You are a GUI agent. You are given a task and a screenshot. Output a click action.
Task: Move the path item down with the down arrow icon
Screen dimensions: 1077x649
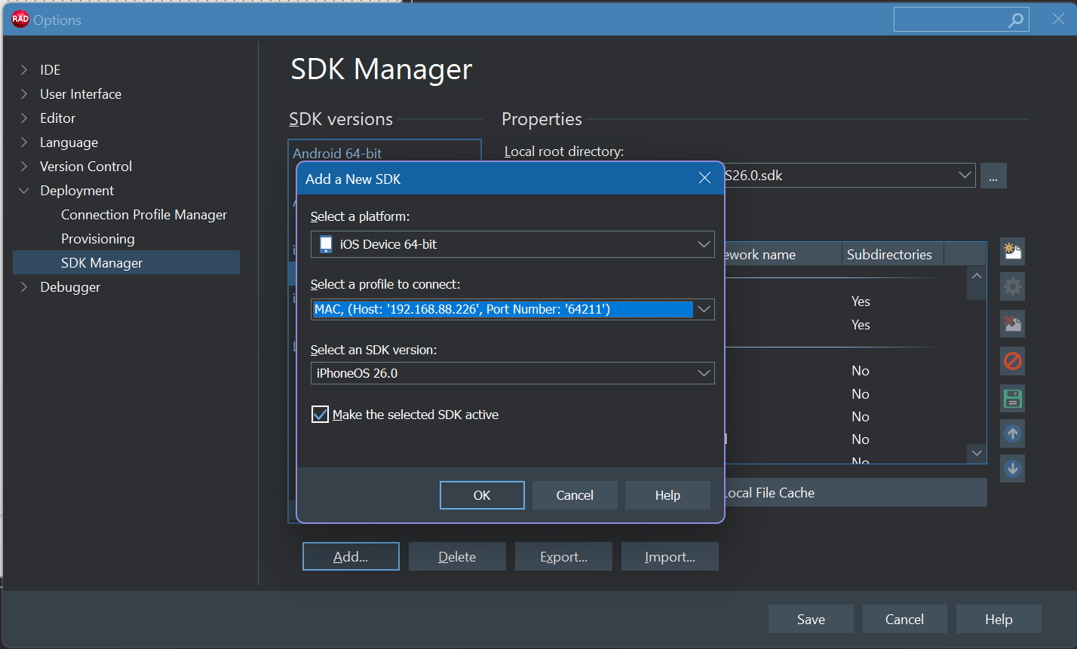(1012, 469)
